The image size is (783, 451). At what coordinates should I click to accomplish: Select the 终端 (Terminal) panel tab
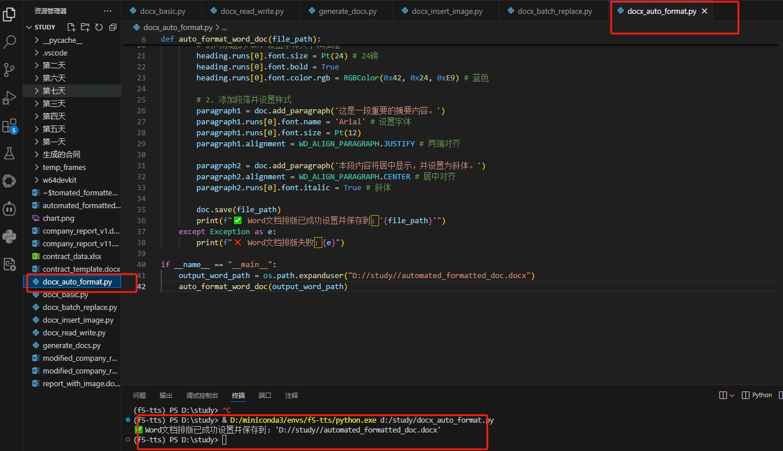[x=238, y=395]
